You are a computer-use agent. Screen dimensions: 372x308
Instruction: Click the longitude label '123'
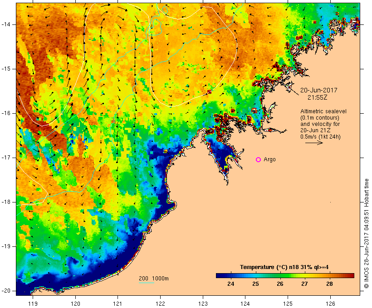click(x=203, y=303)
